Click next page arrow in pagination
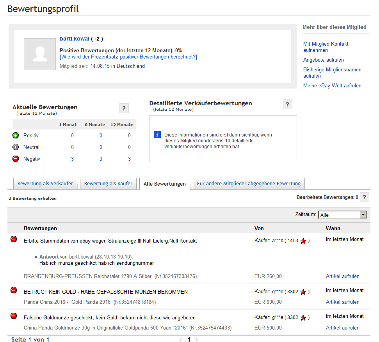 click(x=196, y=340)
